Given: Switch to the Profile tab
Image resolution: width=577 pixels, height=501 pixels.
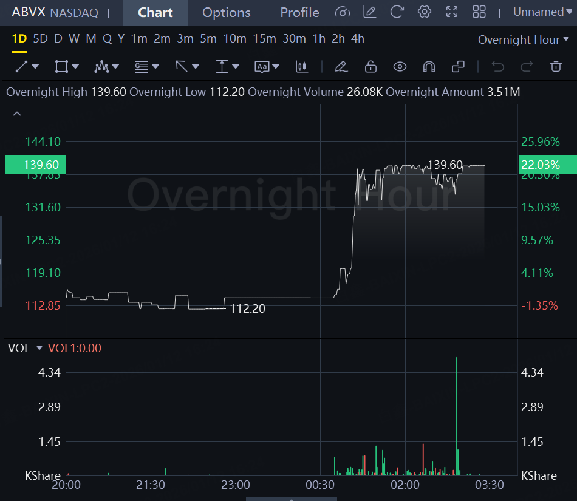Looking at the screenshot, I should pos(299,13).
